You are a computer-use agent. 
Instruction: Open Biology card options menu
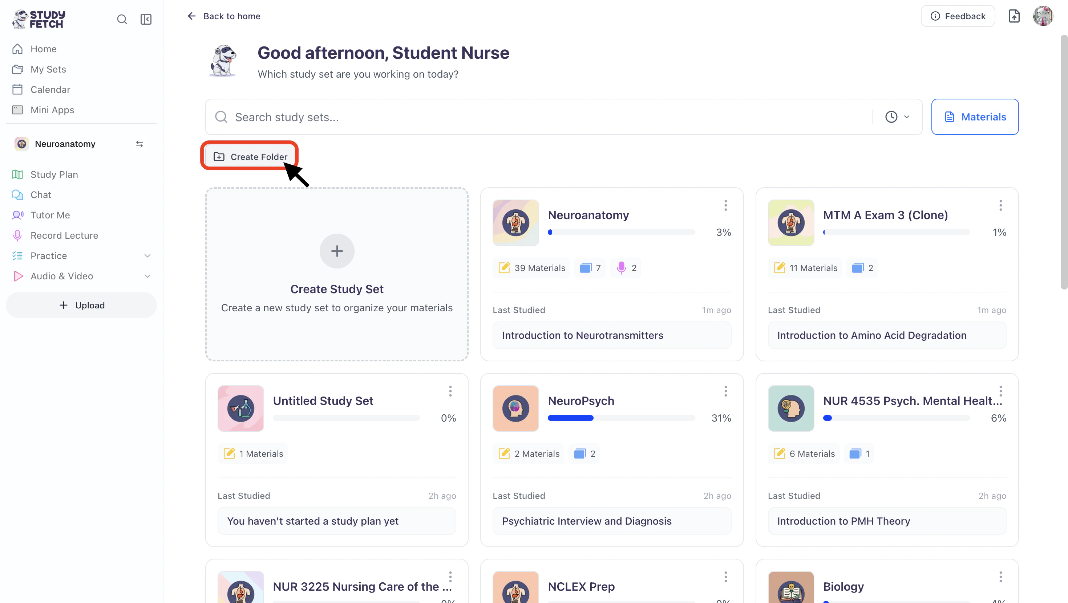[1000, 577]
